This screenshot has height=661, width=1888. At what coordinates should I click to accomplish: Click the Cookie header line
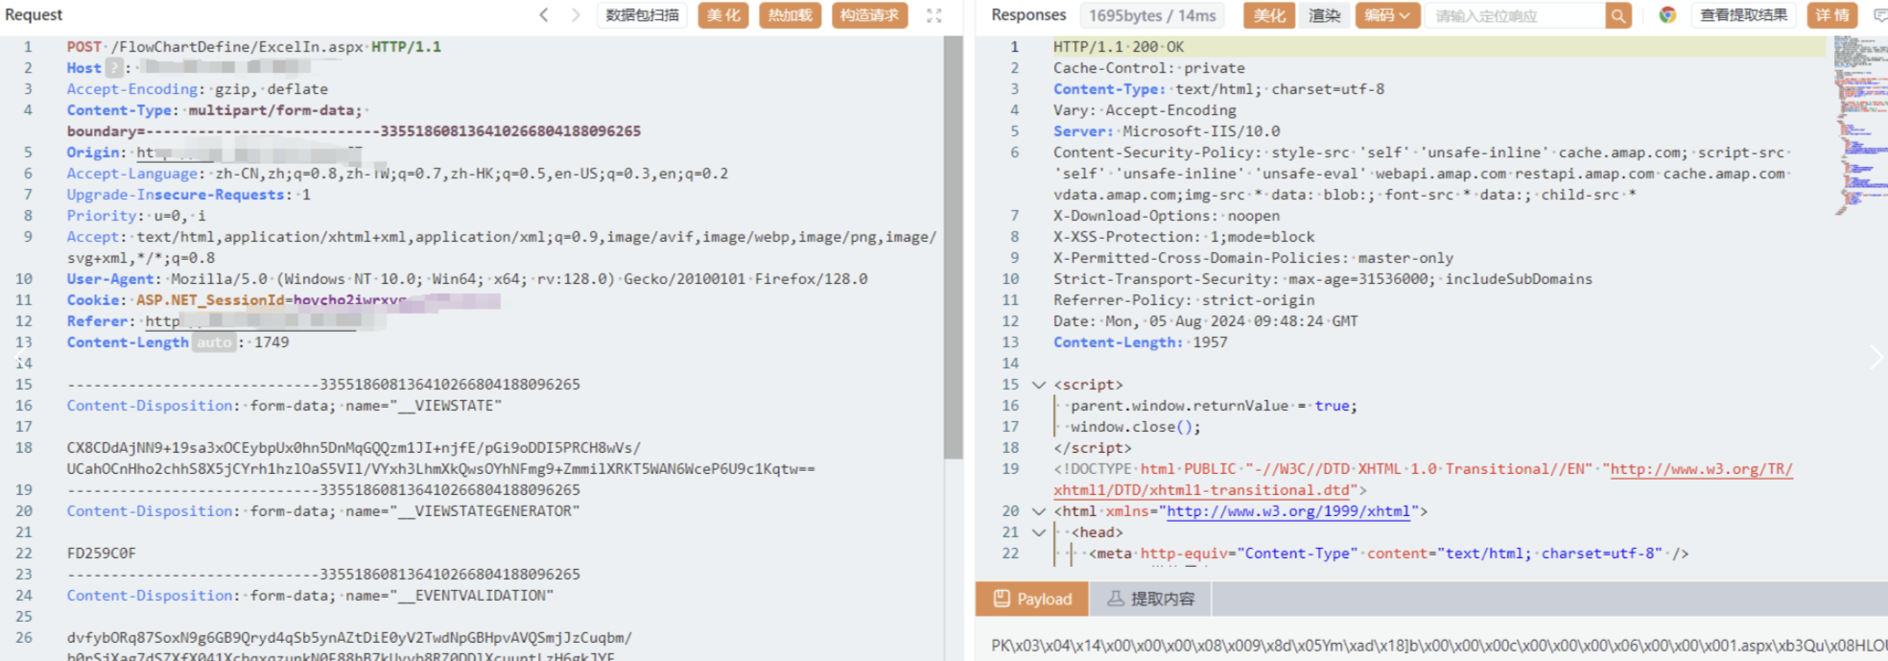click(283, 300)
